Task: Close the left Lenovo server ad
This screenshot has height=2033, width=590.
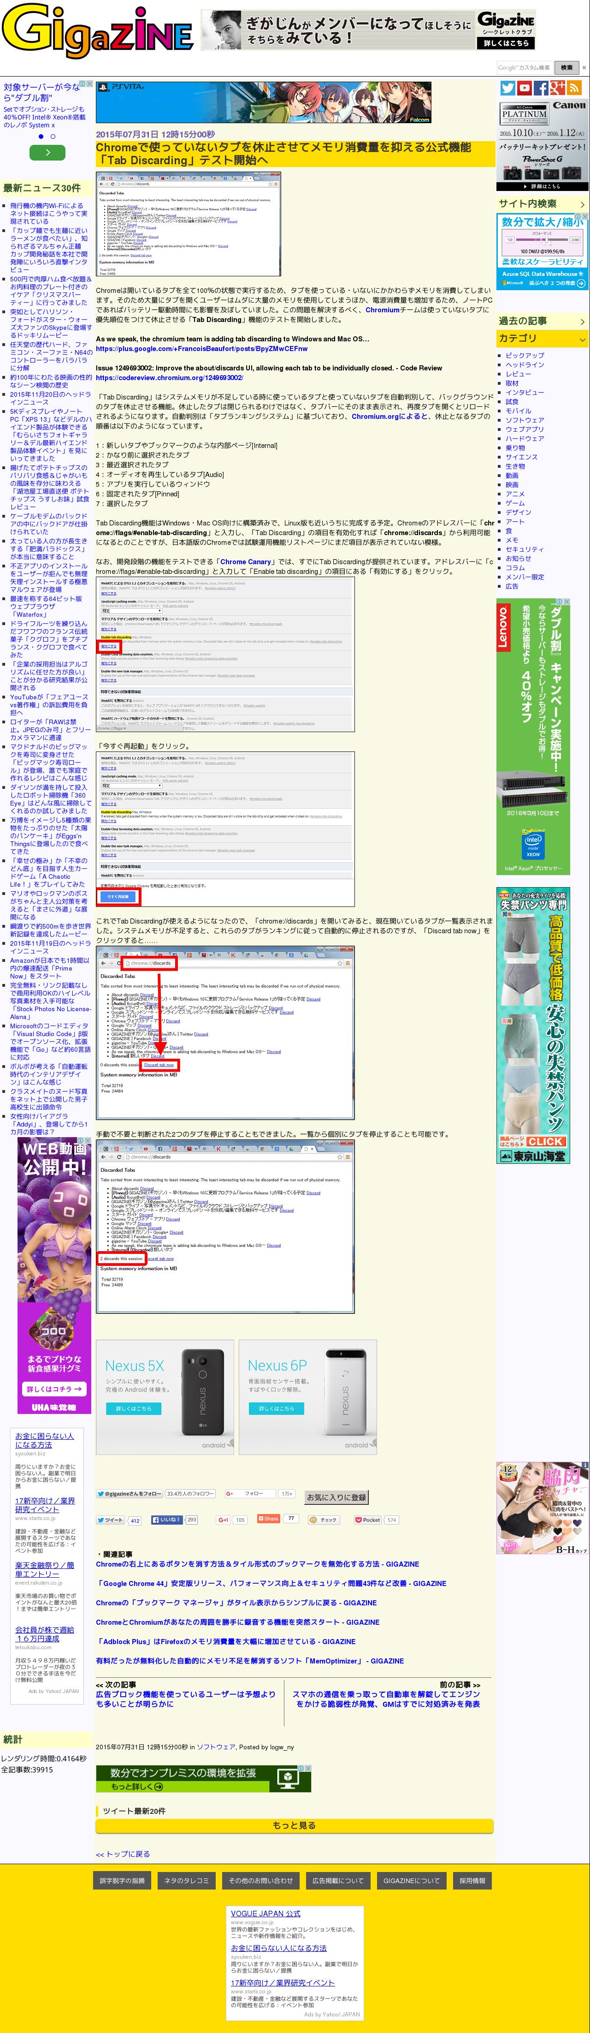Action: (x=90, y=83)
